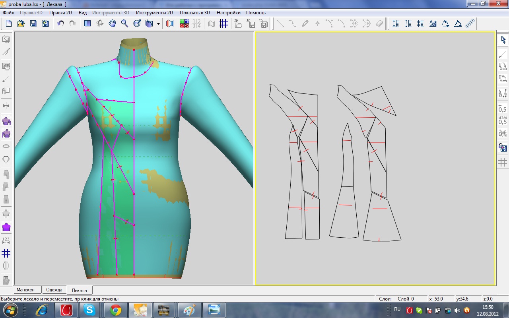Click the Undo arrow icon
Screen dimensions: 509x318
[60, 24]
